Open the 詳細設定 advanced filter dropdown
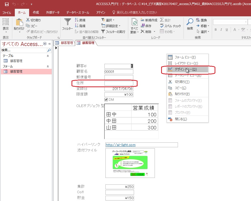Viewport: 251px width, 201px height. pos(111,26)
